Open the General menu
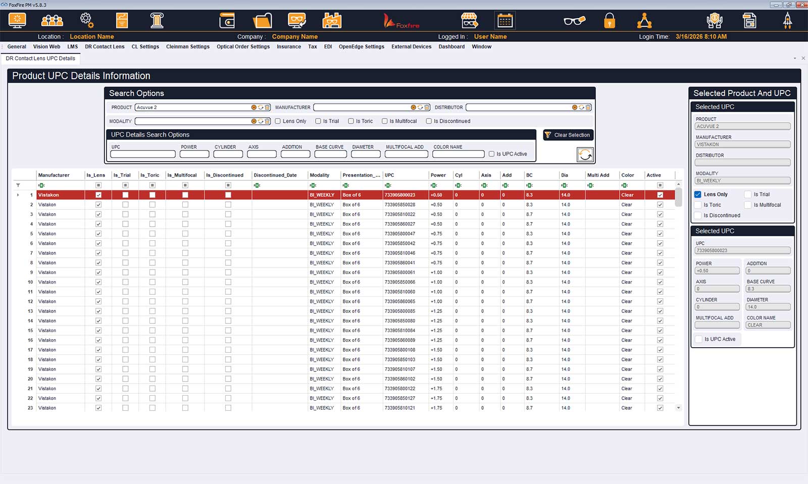The image size is (808, 484). pos(17,46)
